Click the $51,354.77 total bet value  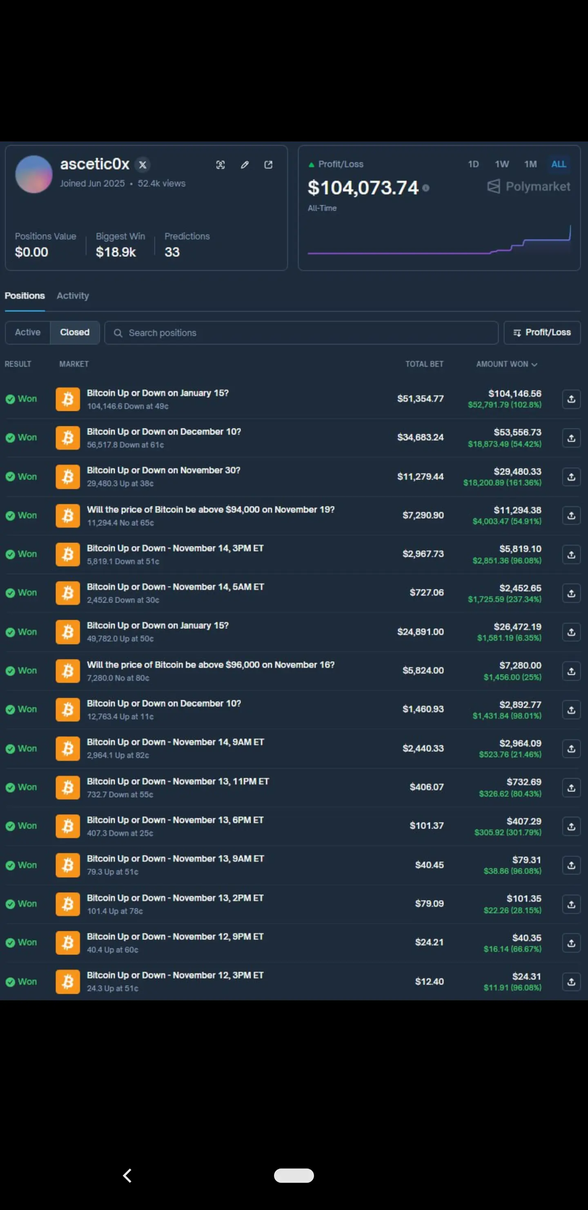420,399
